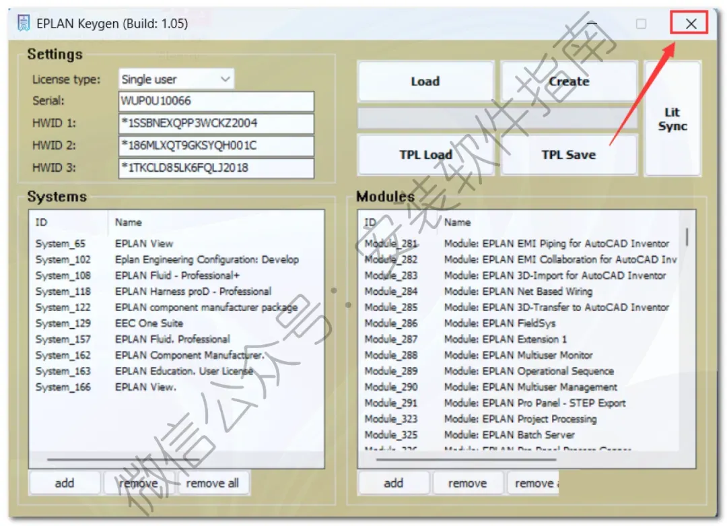The image size is (727, 526).
Task: Select System_163 EPLAN Education row
Action: (176, 371)
